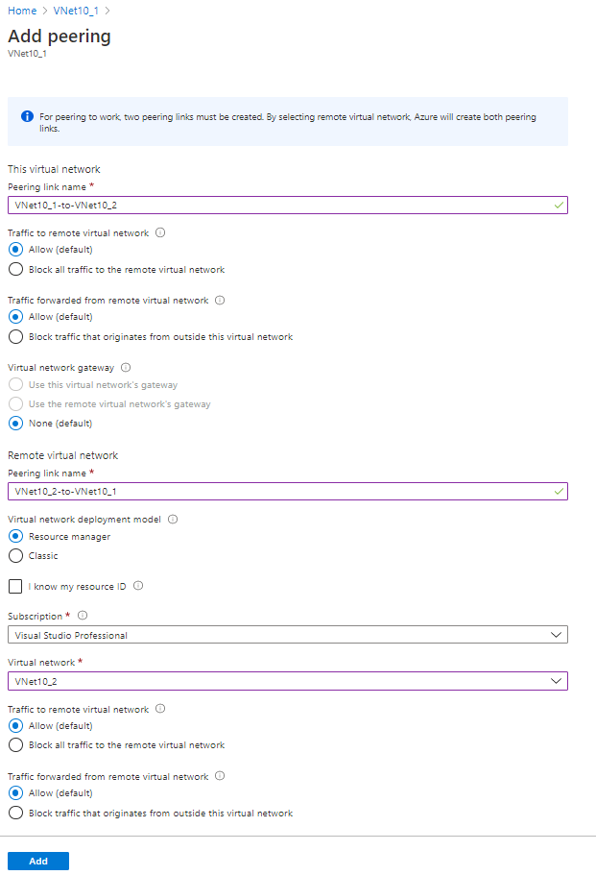This screenshot has height=875, width=596.
Task: Click info icon beside I know my resource ID
Action: point(138,586)
